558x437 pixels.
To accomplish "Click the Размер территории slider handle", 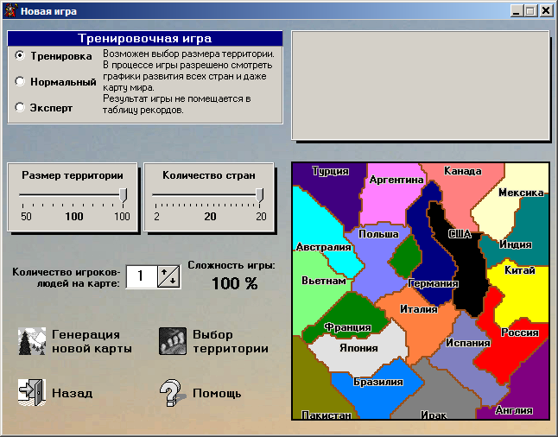I will (124, 196).
